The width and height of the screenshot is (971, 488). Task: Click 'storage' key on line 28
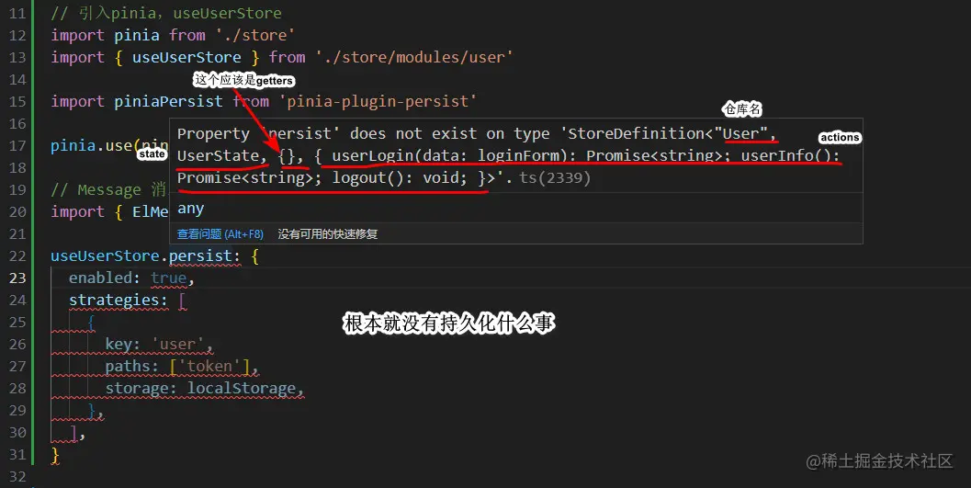[x=137, y=389]
